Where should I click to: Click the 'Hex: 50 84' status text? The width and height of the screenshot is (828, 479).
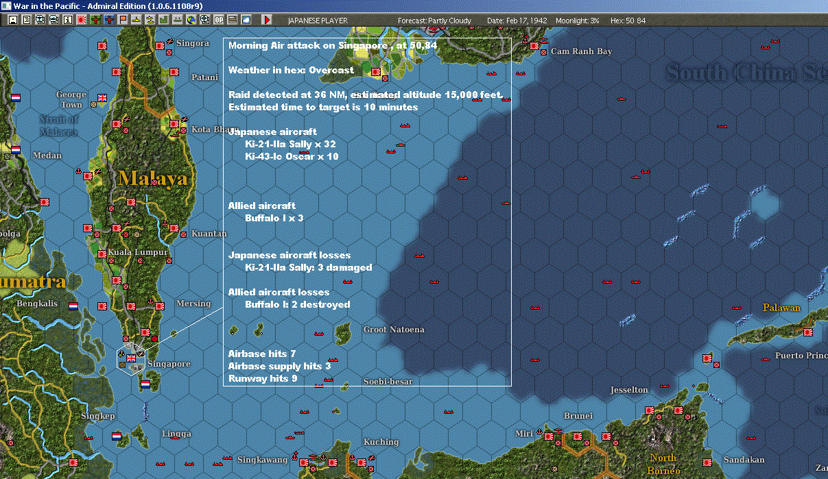tap(627, 21)
